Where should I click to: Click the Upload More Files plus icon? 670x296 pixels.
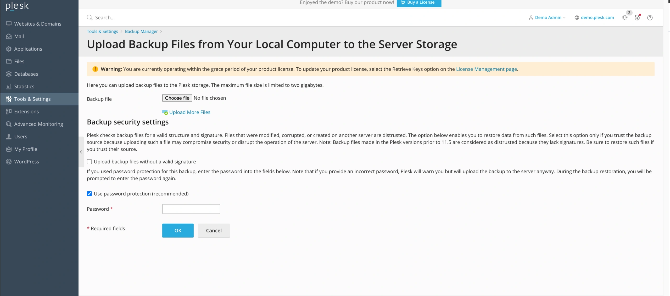coord(165,112)
